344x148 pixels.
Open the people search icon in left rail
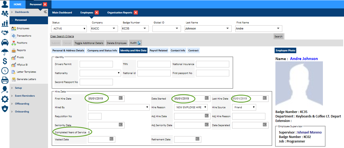pos(5,14)
